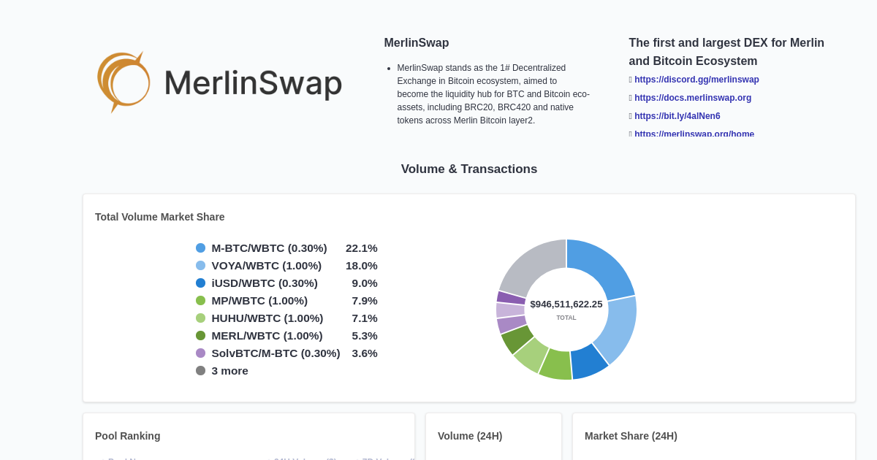Screen dimensions: 877x460
Task: Click the icon beside docs.merlinswap.org
Action: 630,97
